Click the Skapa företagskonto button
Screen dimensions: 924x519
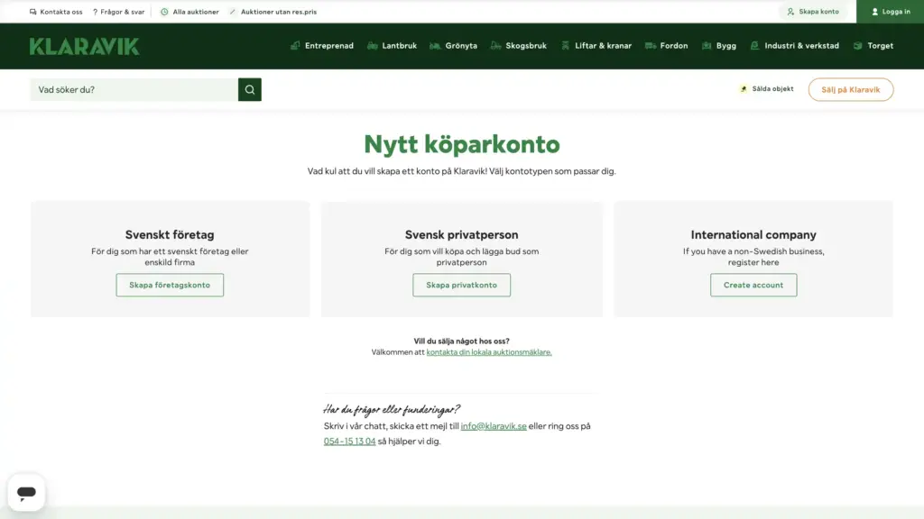(x=170, y=286)
